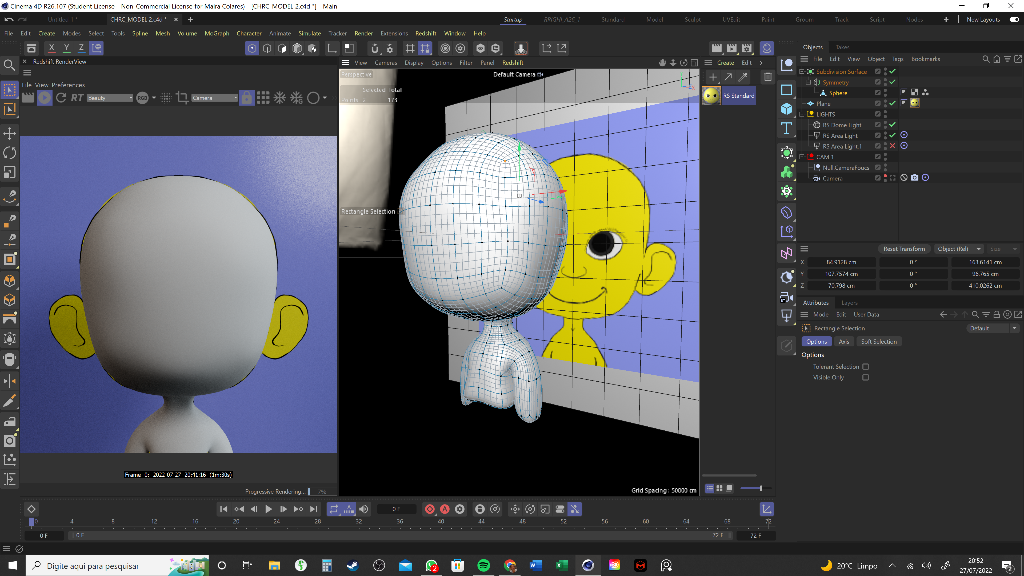Enable the RS Area Light.1 red cross toggle
Viewport: 1024px width, 576px height.
coord(893,146)
